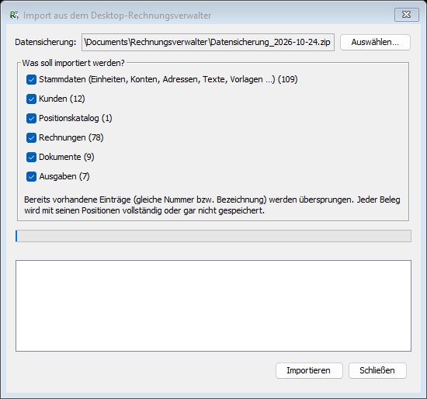The height and width of the screenshot is (399, 427).
Task: Click the note 'Bereits vorhandene Einträge…' text
Action: pyautogui.click(x=212, y=205)
